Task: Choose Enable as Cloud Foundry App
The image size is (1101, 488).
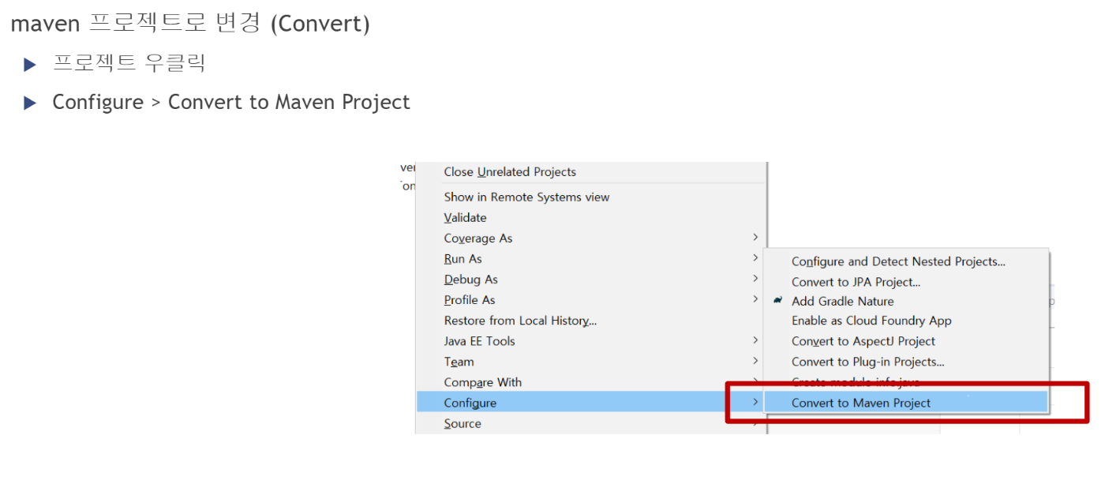Action: pyautogui.click(x=908, y=321)
